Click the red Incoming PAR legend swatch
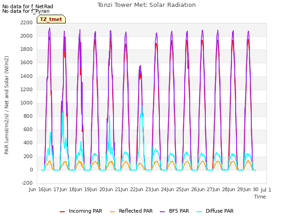The width and height of the screenshot is (294, 220). tap(62, 211)
